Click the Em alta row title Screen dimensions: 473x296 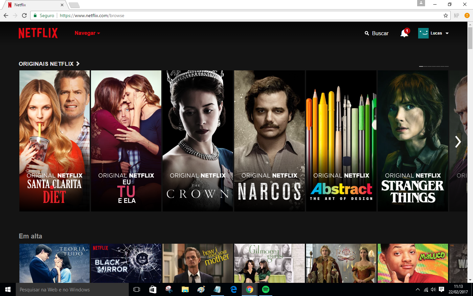(31, 236)
